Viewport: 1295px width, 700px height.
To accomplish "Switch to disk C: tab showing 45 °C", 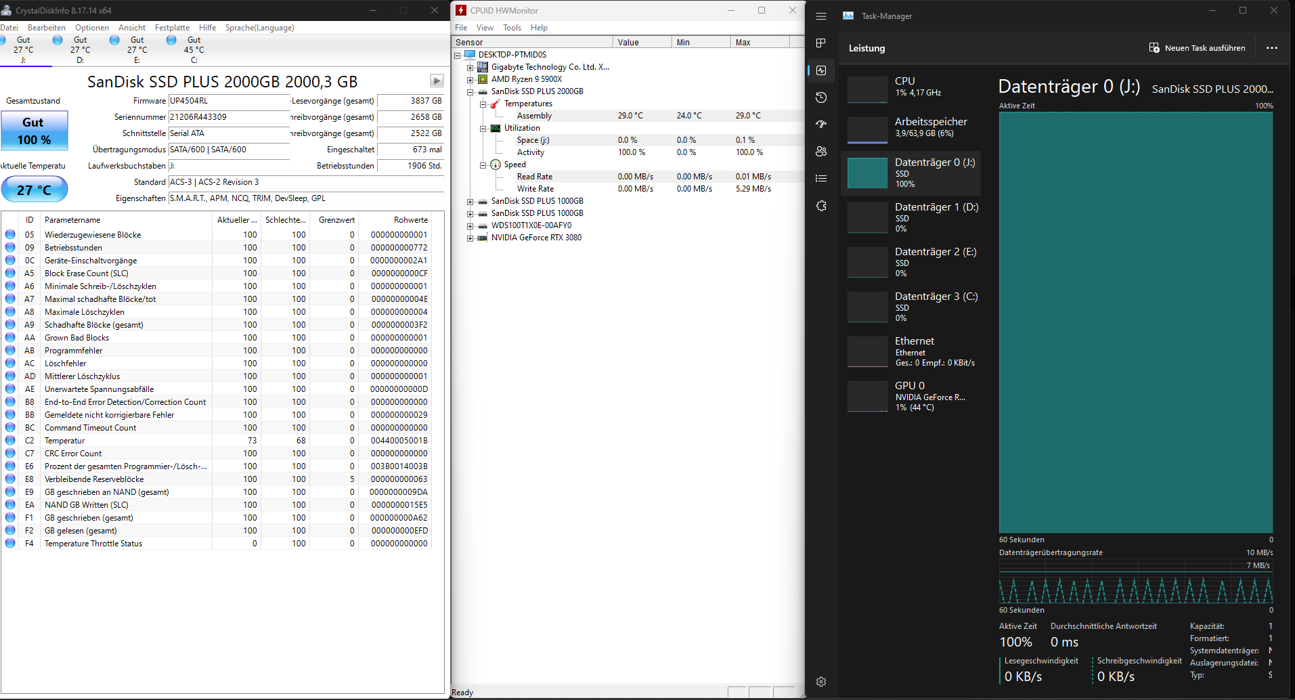I will point(194,50).
